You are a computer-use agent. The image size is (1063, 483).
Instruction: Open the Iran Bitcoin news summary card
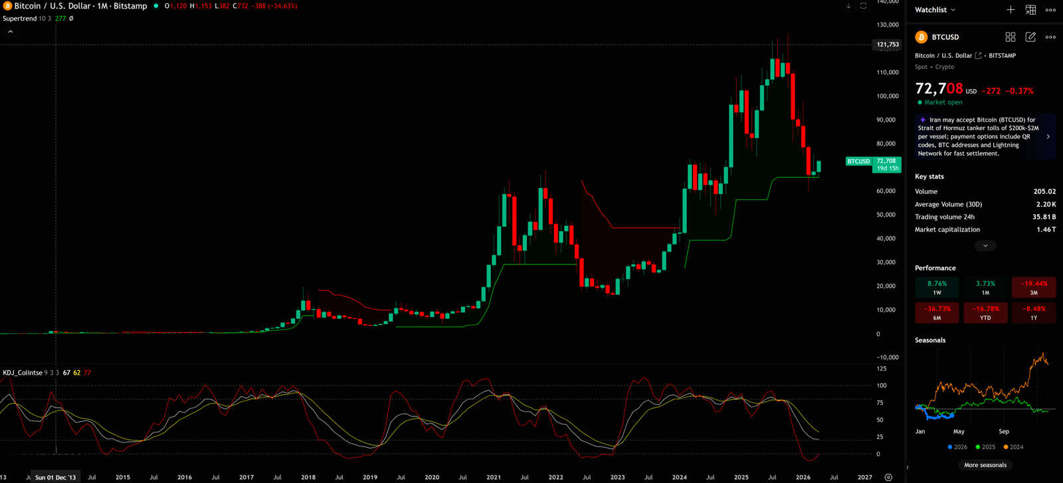tap(983, 137)
